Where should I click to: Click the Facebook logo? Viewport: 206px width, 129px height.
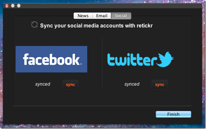coord(51,59)
